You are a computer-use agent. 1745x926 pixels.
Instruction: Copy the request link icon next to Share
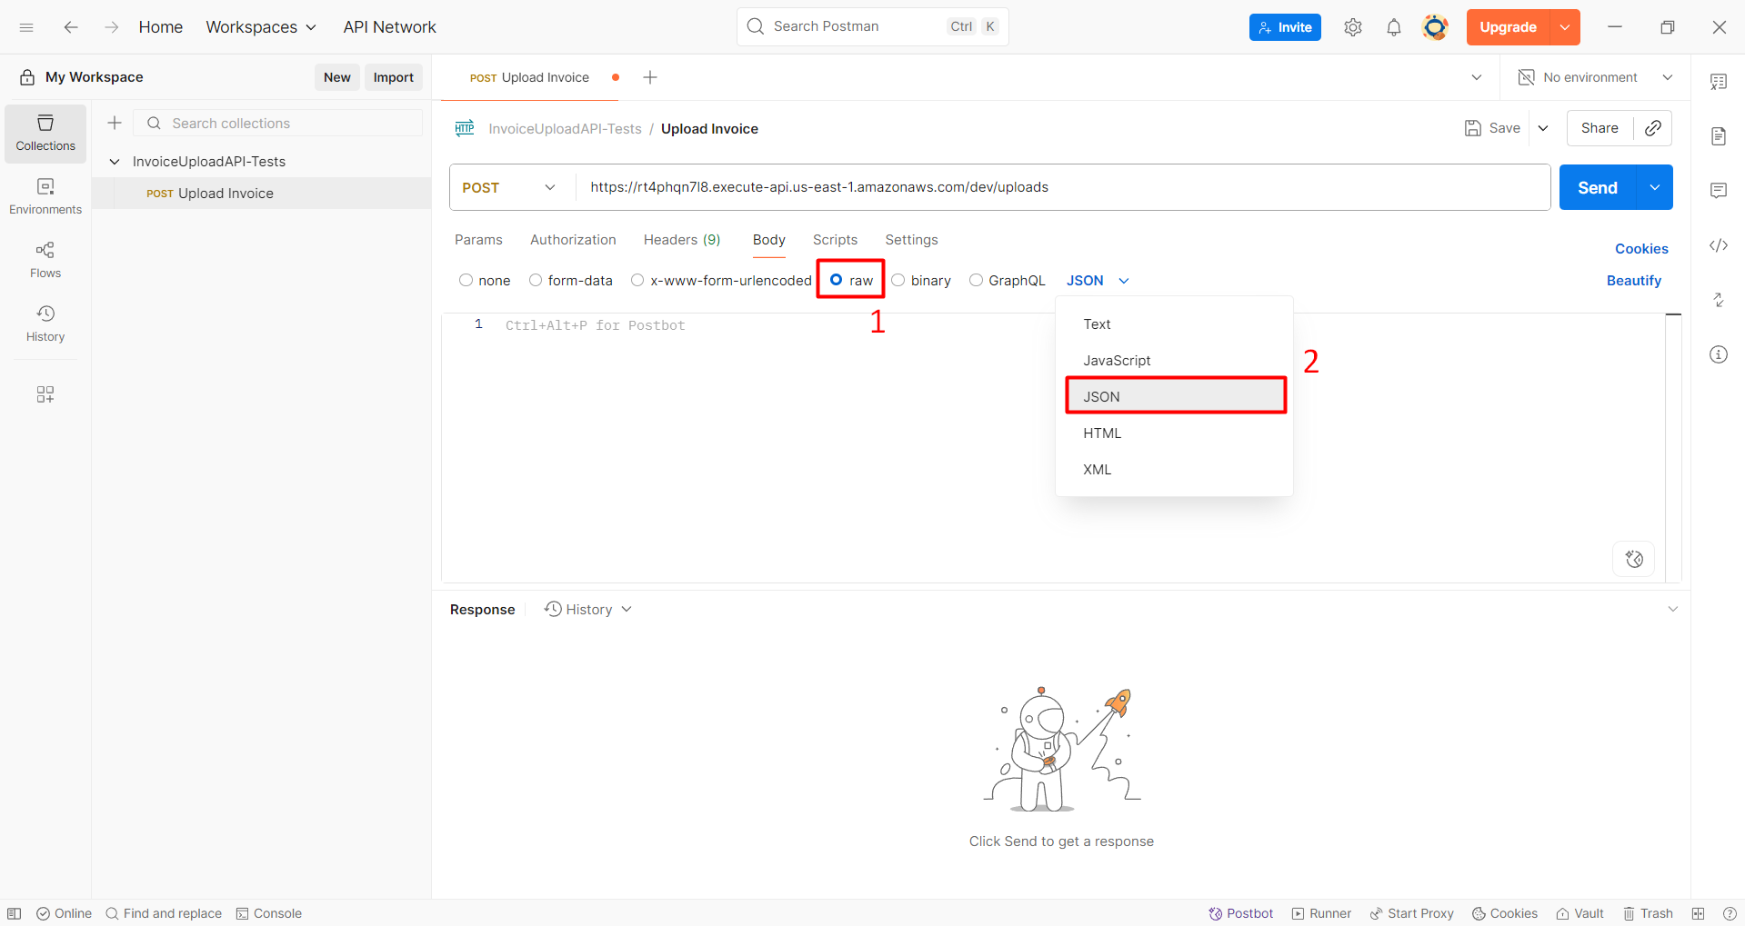(1652, 128)
